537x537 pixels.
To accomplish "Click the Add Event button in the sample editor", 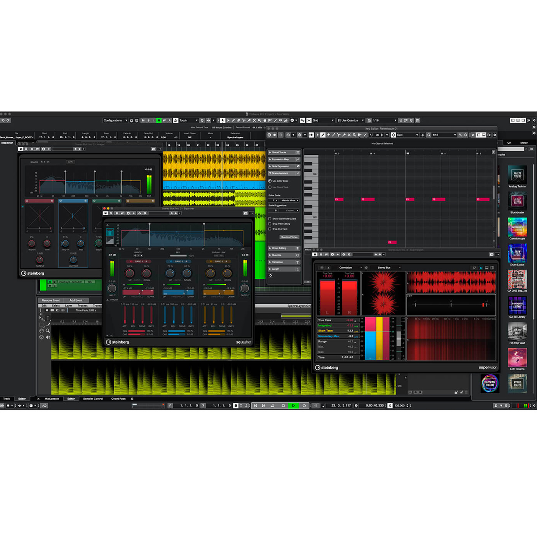I will click(76, 300).
